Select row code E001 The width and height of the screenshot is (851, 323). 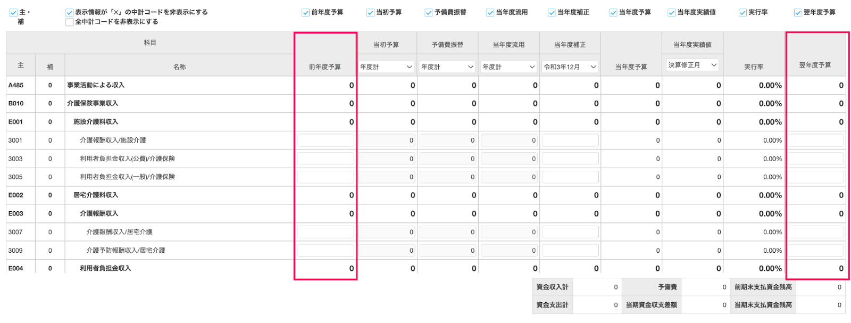[x=16, y=122]
